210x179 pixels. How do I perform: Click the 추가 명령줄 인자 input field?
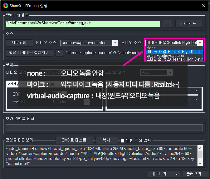tap(104, 127)
